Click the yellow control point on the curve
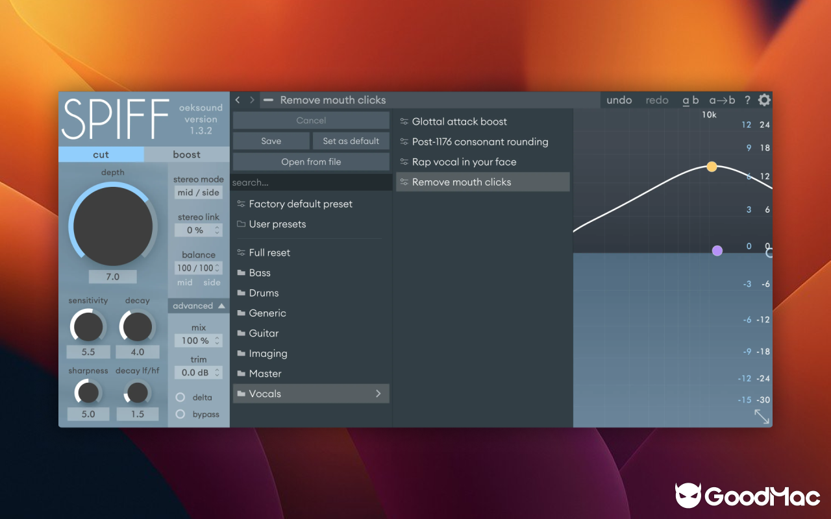 tap(712, 167)
